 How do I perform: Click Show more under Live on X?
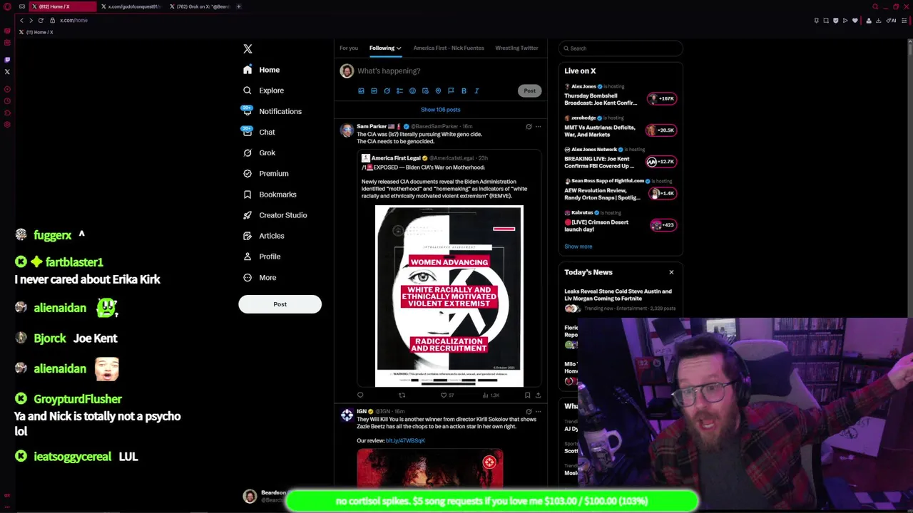click(578, 247)
